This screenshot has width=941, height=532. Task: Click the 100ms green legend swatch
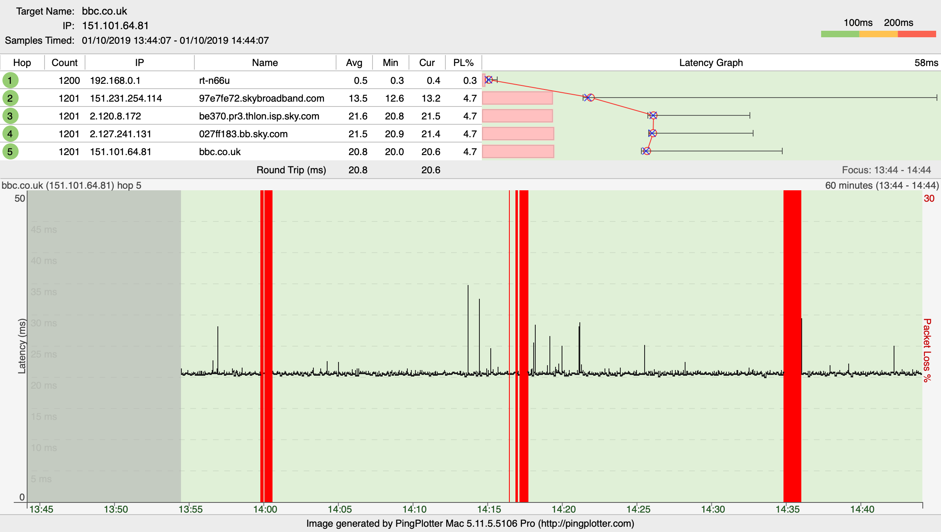[840, 34]
